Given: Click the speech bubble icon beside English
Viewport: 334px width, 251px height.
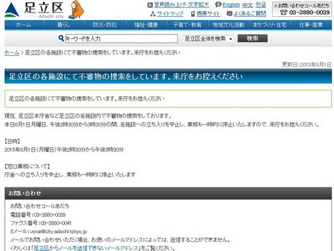Looking at the screenshot, I should (218, 5).
